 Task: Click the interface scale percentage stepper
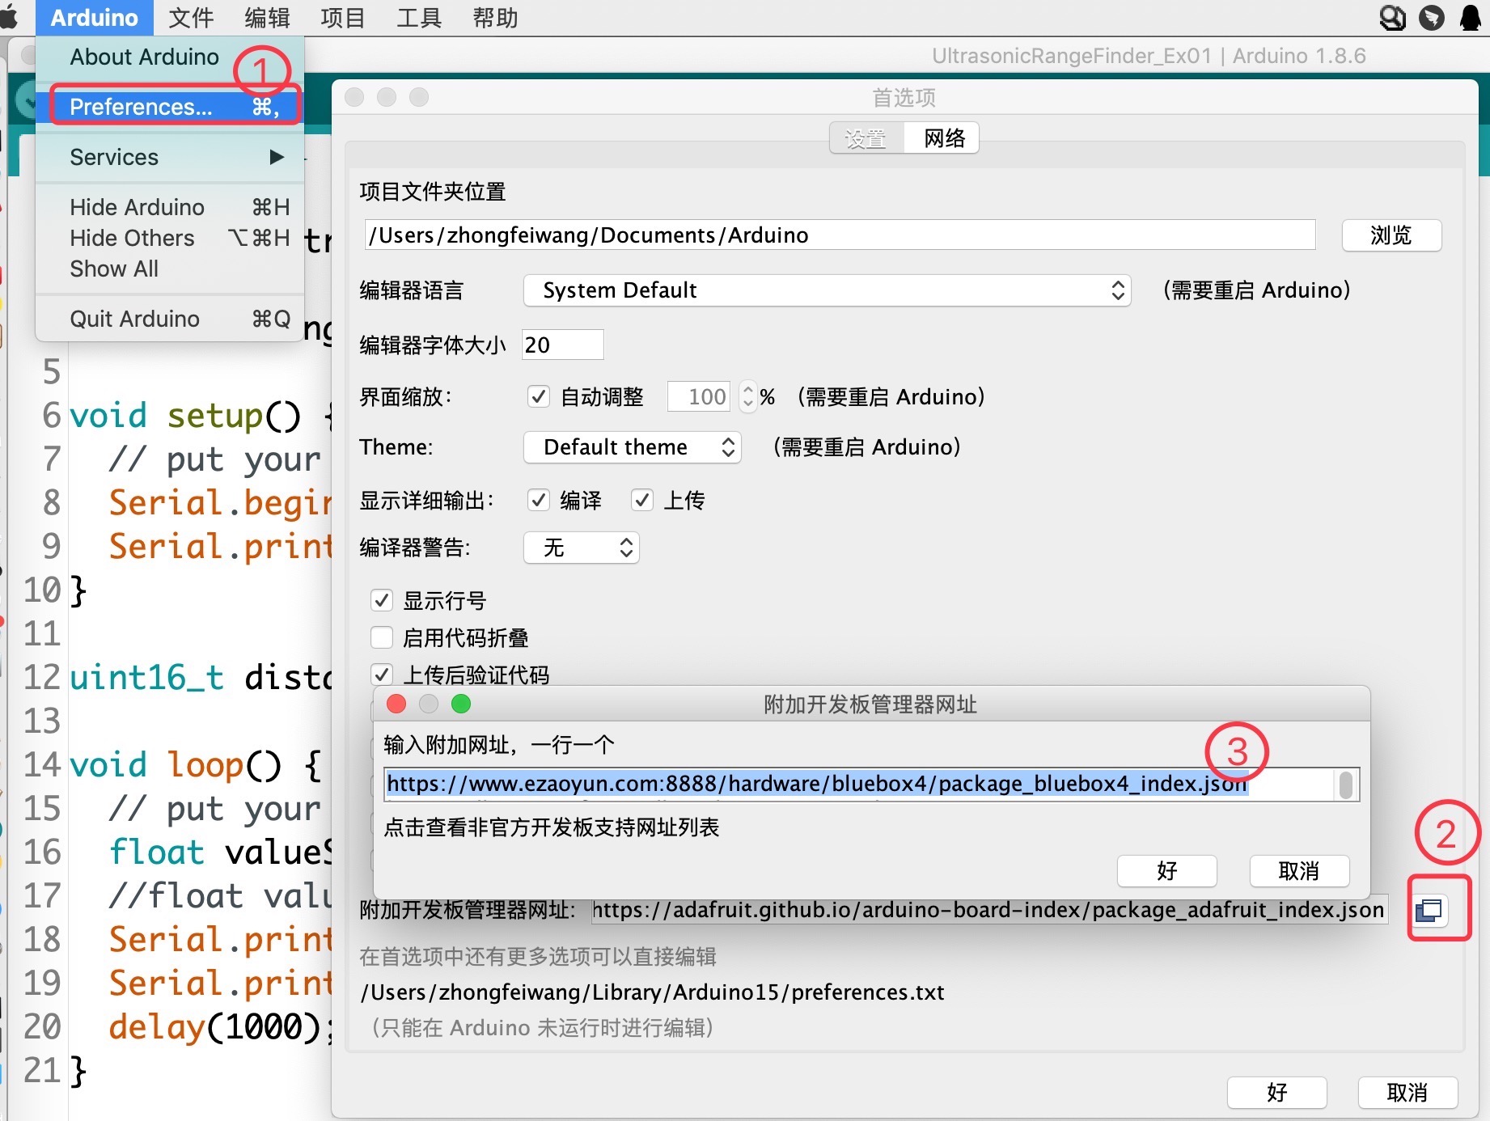point(748,396)
